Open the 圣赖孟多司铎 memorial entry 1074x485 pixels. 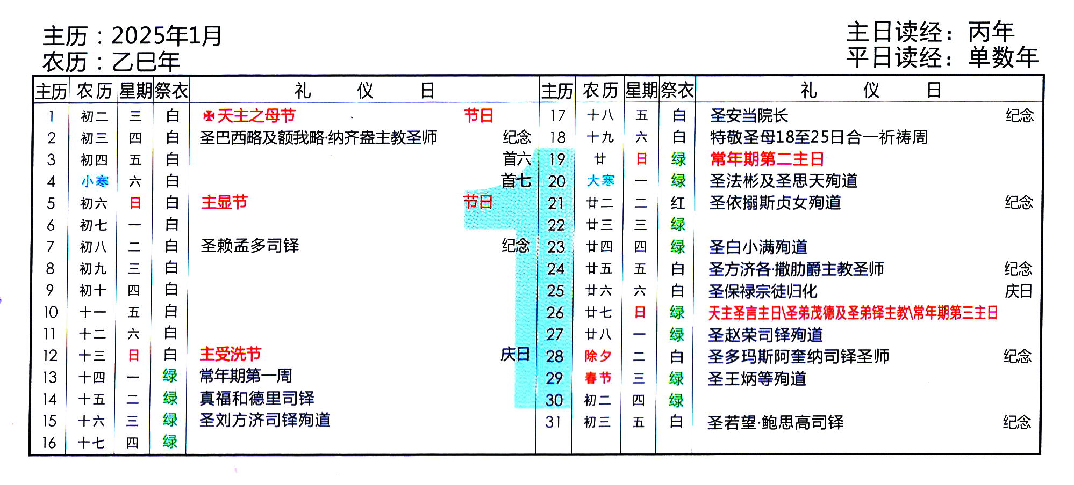click(249, 246)
